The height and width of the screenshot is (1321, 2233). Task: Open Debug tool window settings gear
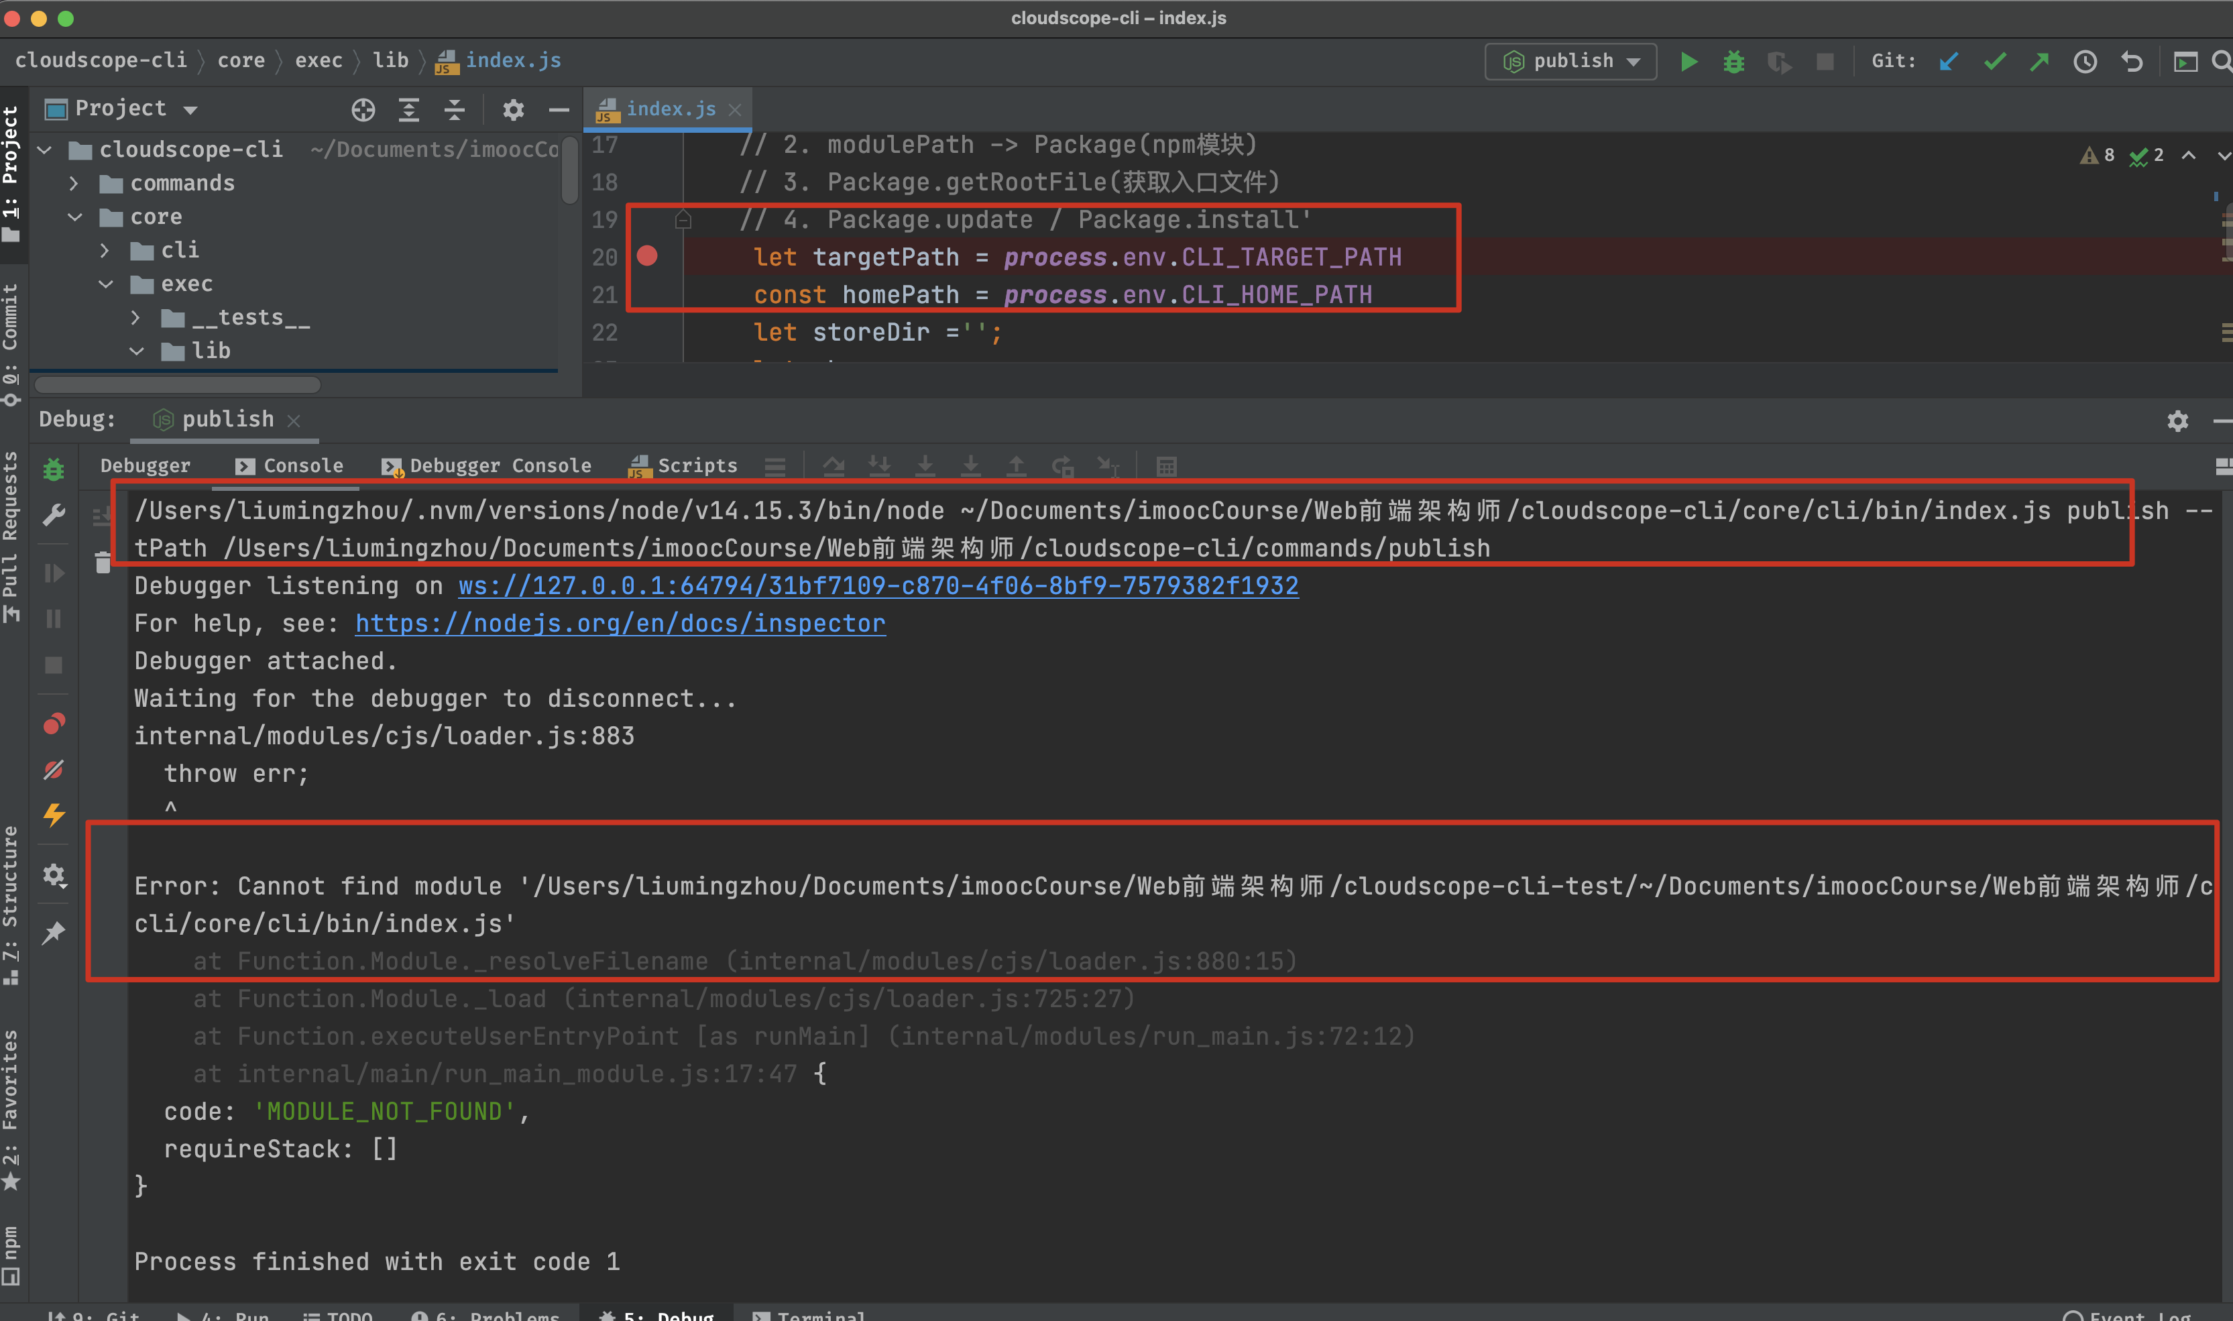pyautogui.click(x=2177, y=420)
